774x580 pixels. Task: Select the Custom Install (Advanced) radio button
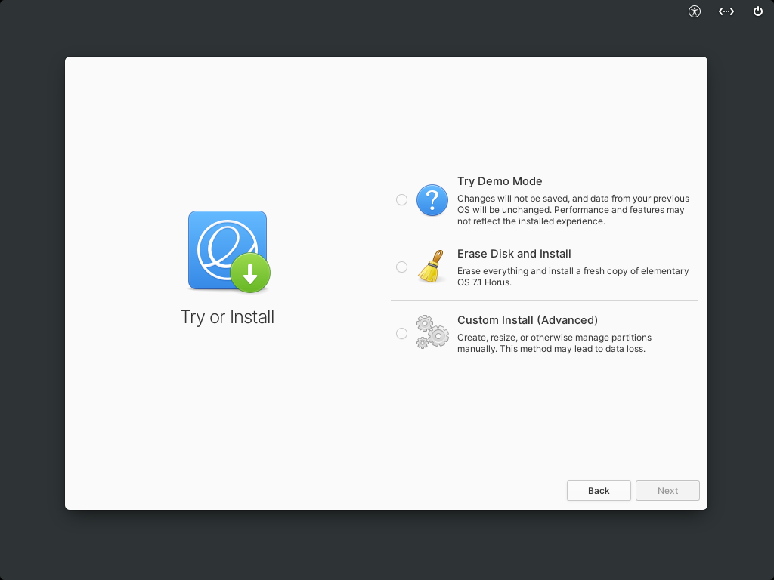pos(402,333)
